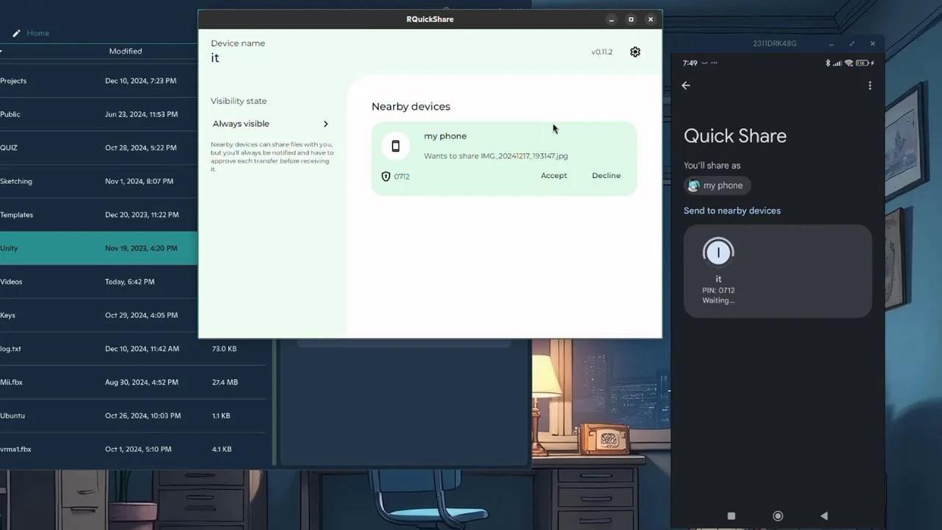
Task: Decline the share from my phone
Action: point(606,175)
